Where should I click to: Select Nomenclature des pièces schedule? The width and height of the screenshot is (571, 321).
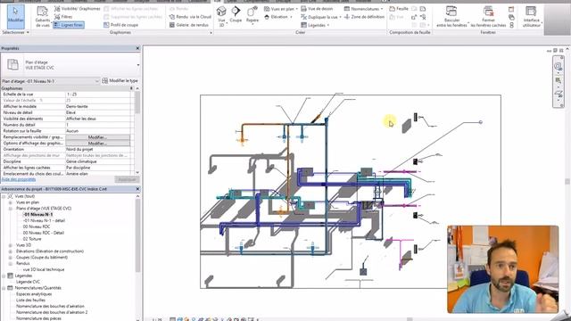coord(38,318)
